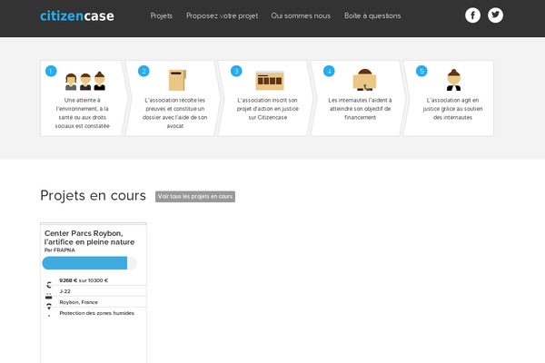Click the project funding progress bar
This screenshot has height=363, width=545.
tap(89, 263)
